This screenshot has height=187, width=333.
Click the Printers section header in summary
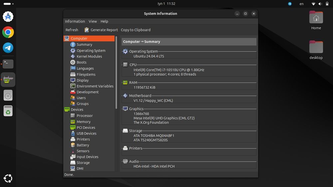point(136,148)
